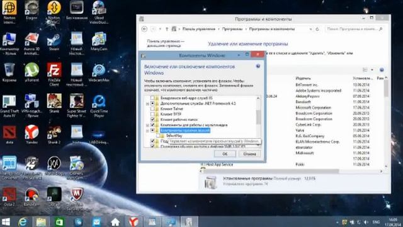The image size is (403, 227).
Task: Collapse the highlighted legacy components node
Action: tap(147, 131)
